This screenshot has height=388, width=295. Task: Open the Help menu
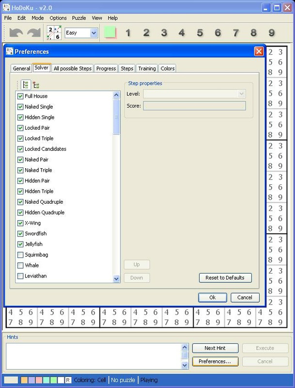[113, 18]
